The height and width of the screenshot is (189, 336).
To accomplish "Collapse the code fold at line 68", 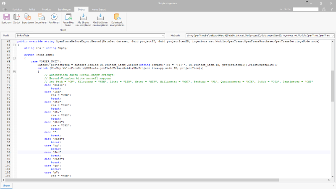I will coord(14,58).
